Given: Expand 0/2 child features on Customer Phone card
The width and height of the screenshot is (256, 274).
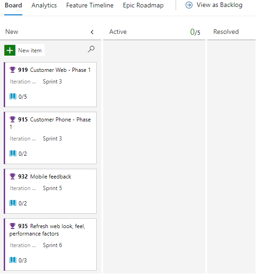Looking at the screenshot, I should click(18, 153).
